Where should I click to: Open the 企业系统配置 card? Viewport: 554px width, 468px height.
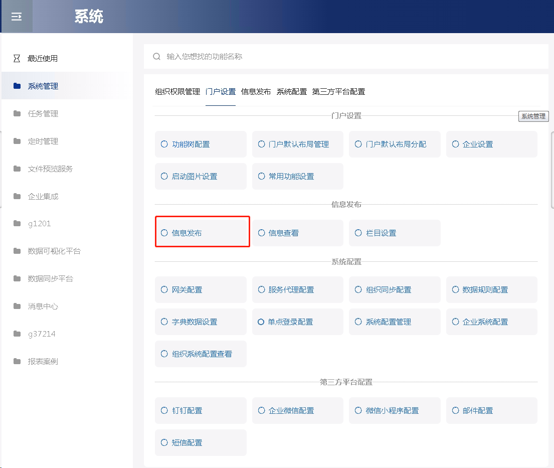491,322
